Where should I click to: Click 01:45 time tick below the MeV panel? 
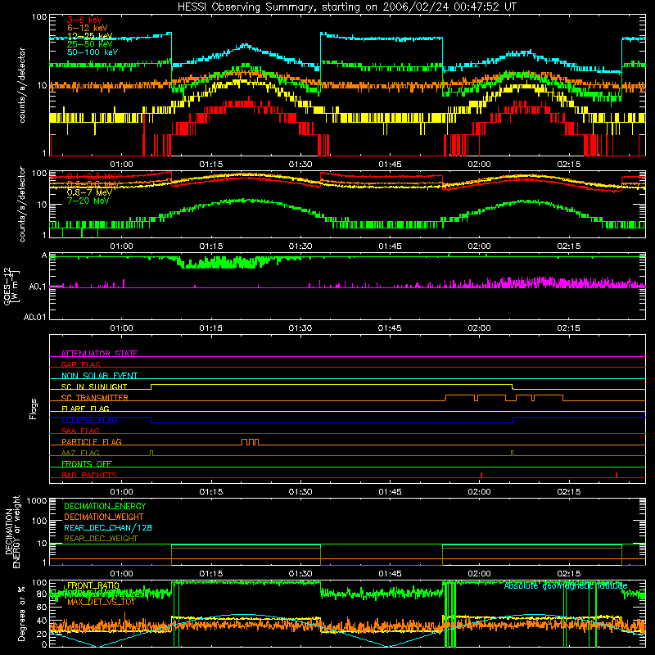pos(390,246)
